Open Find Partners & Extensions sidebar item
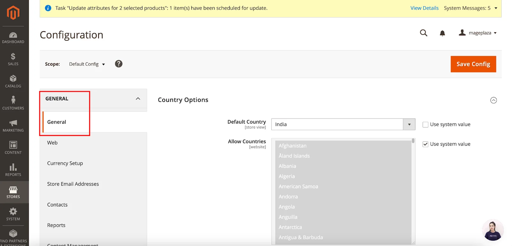The image size is (512, 246). 13,238
